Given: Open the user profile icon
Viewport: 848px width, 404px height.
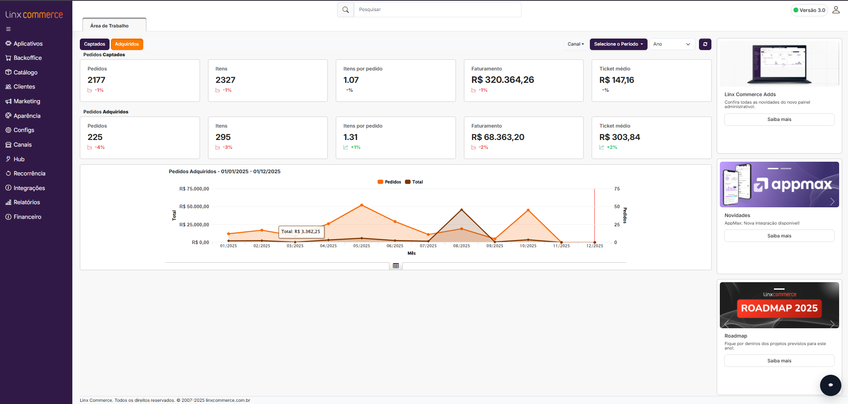Looking at the screenshot, I should click(836, 10).
